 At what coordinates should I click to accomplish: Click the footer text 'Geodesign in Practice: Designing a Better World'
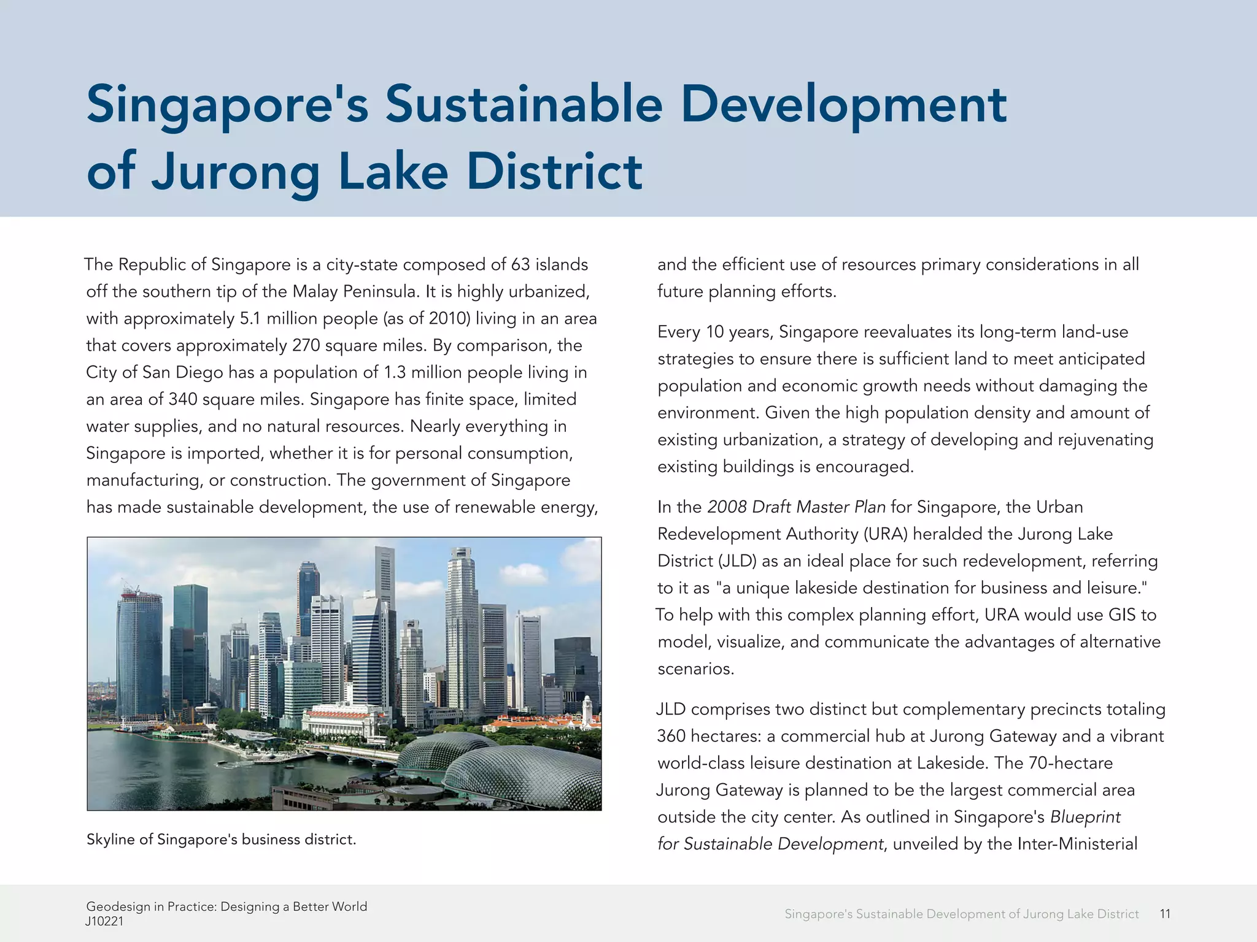coord(226,906)
